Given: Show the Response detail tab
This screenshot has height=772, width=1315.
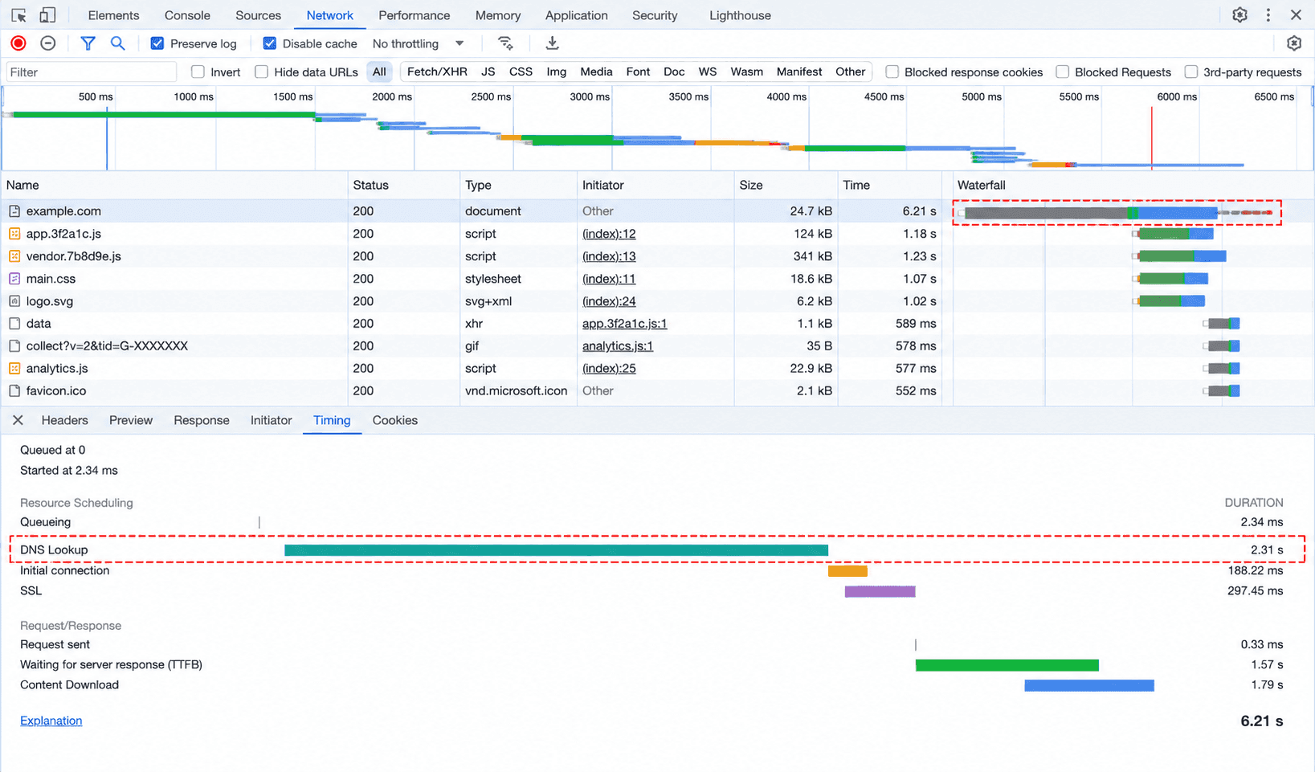Looking at the screenshot, I should click(x=202, y=420).
